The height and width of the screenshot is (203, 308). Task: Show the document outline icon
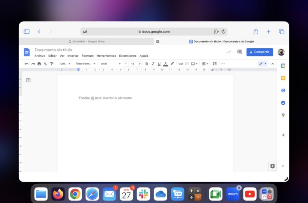28,80
